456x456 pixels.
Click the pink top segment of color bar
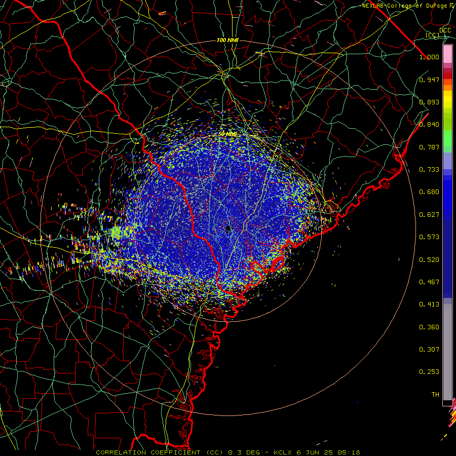point(447,54)
